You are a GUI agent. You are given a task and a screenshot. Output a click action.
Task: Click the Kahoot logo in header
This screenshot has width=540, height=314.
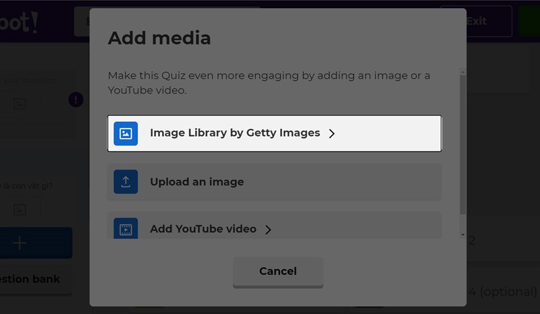[19, 22]
